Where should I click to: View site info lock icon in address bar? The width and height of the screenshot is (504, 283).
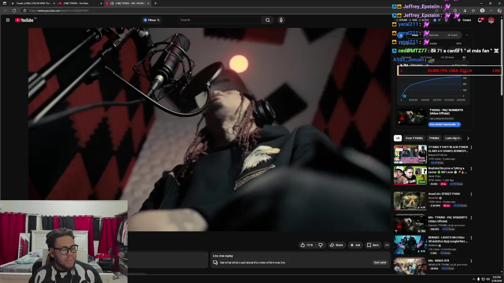24,11
